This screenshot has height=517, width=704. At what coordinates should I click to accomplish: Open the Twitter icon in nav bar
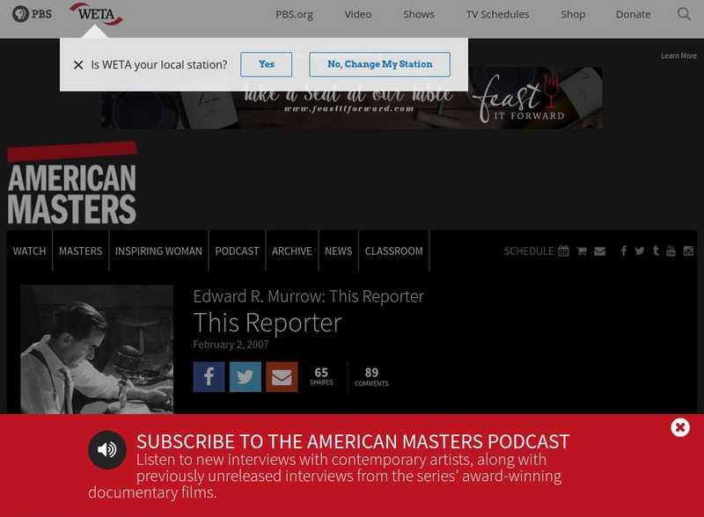(x=640, y=251)
